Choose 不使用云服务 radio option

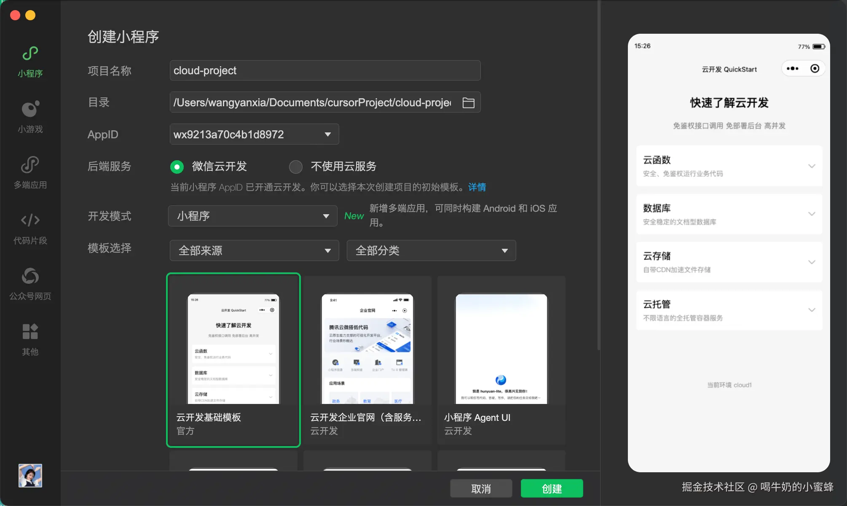point(296,167)
